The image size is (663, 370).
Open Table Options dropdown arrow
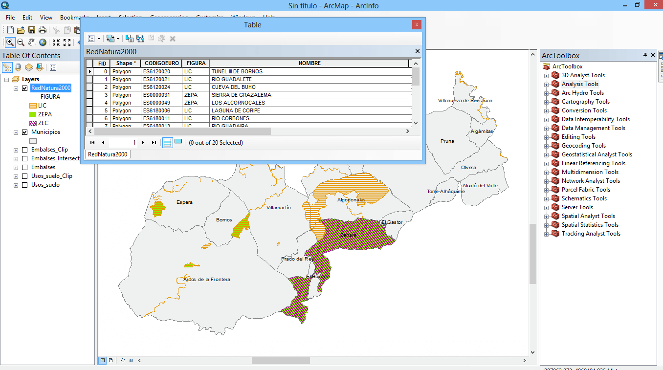tap(99, 39)
